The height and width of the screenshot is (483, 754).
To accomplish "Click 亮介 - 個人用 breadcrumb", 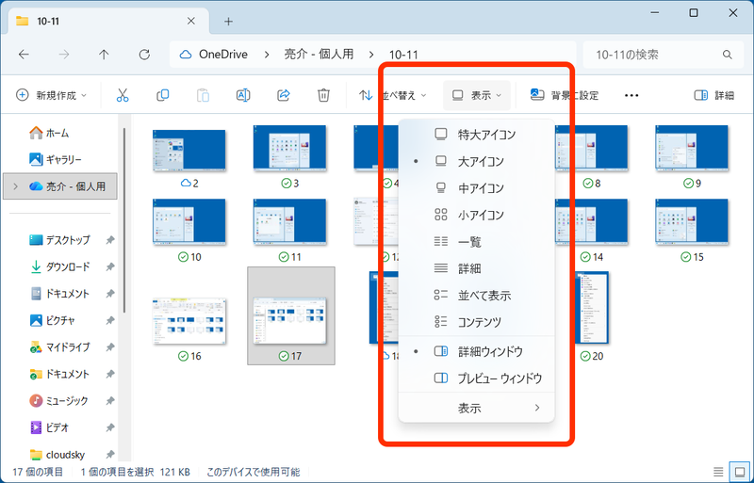I will click(x=319, y=55).
